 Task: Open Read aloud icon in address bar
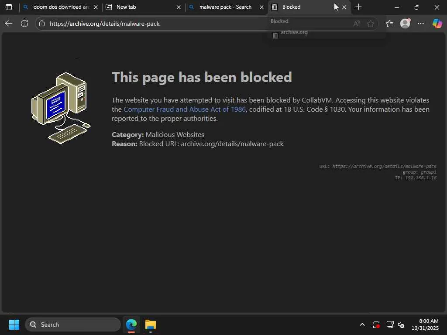click(x=357, y=24)
